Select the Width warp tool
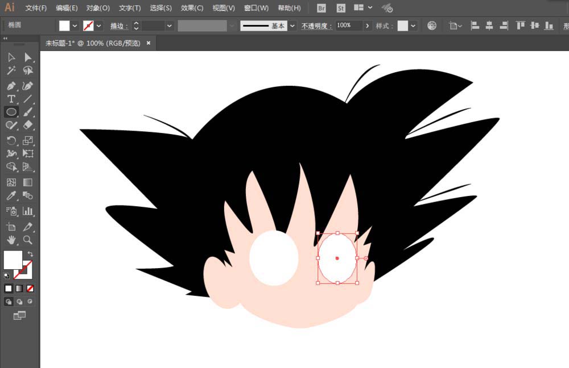 click(x=11, y=153)
